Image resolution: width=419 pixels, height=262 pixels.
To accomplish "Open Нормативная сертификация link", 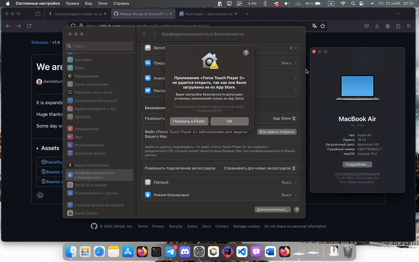I will coord(357,174).
